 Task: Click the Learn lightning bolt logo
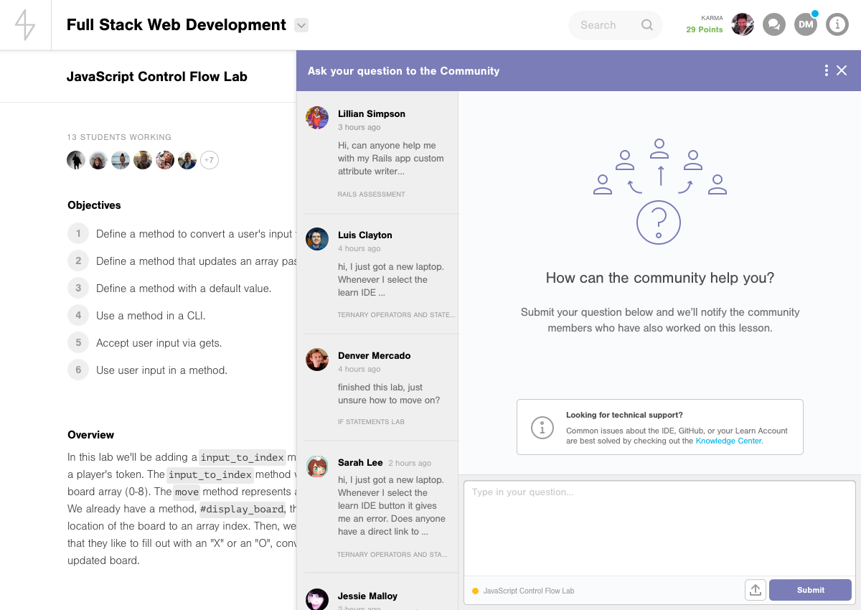(x=25, y=24)
